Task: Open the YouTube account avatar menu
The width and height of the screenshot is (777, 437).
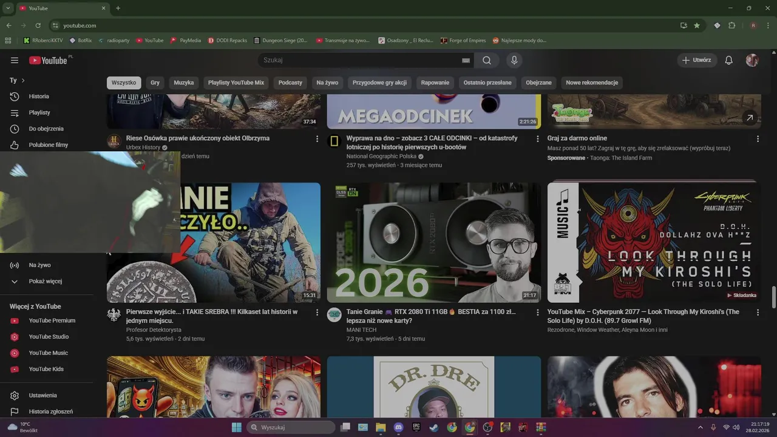Action: (x=752, y=60)
